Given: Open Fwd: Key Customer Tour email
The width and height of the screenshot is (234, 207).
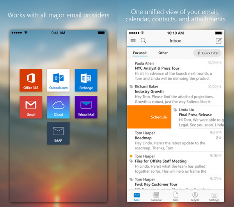Looking at the screenshot, I should (175, 182).
